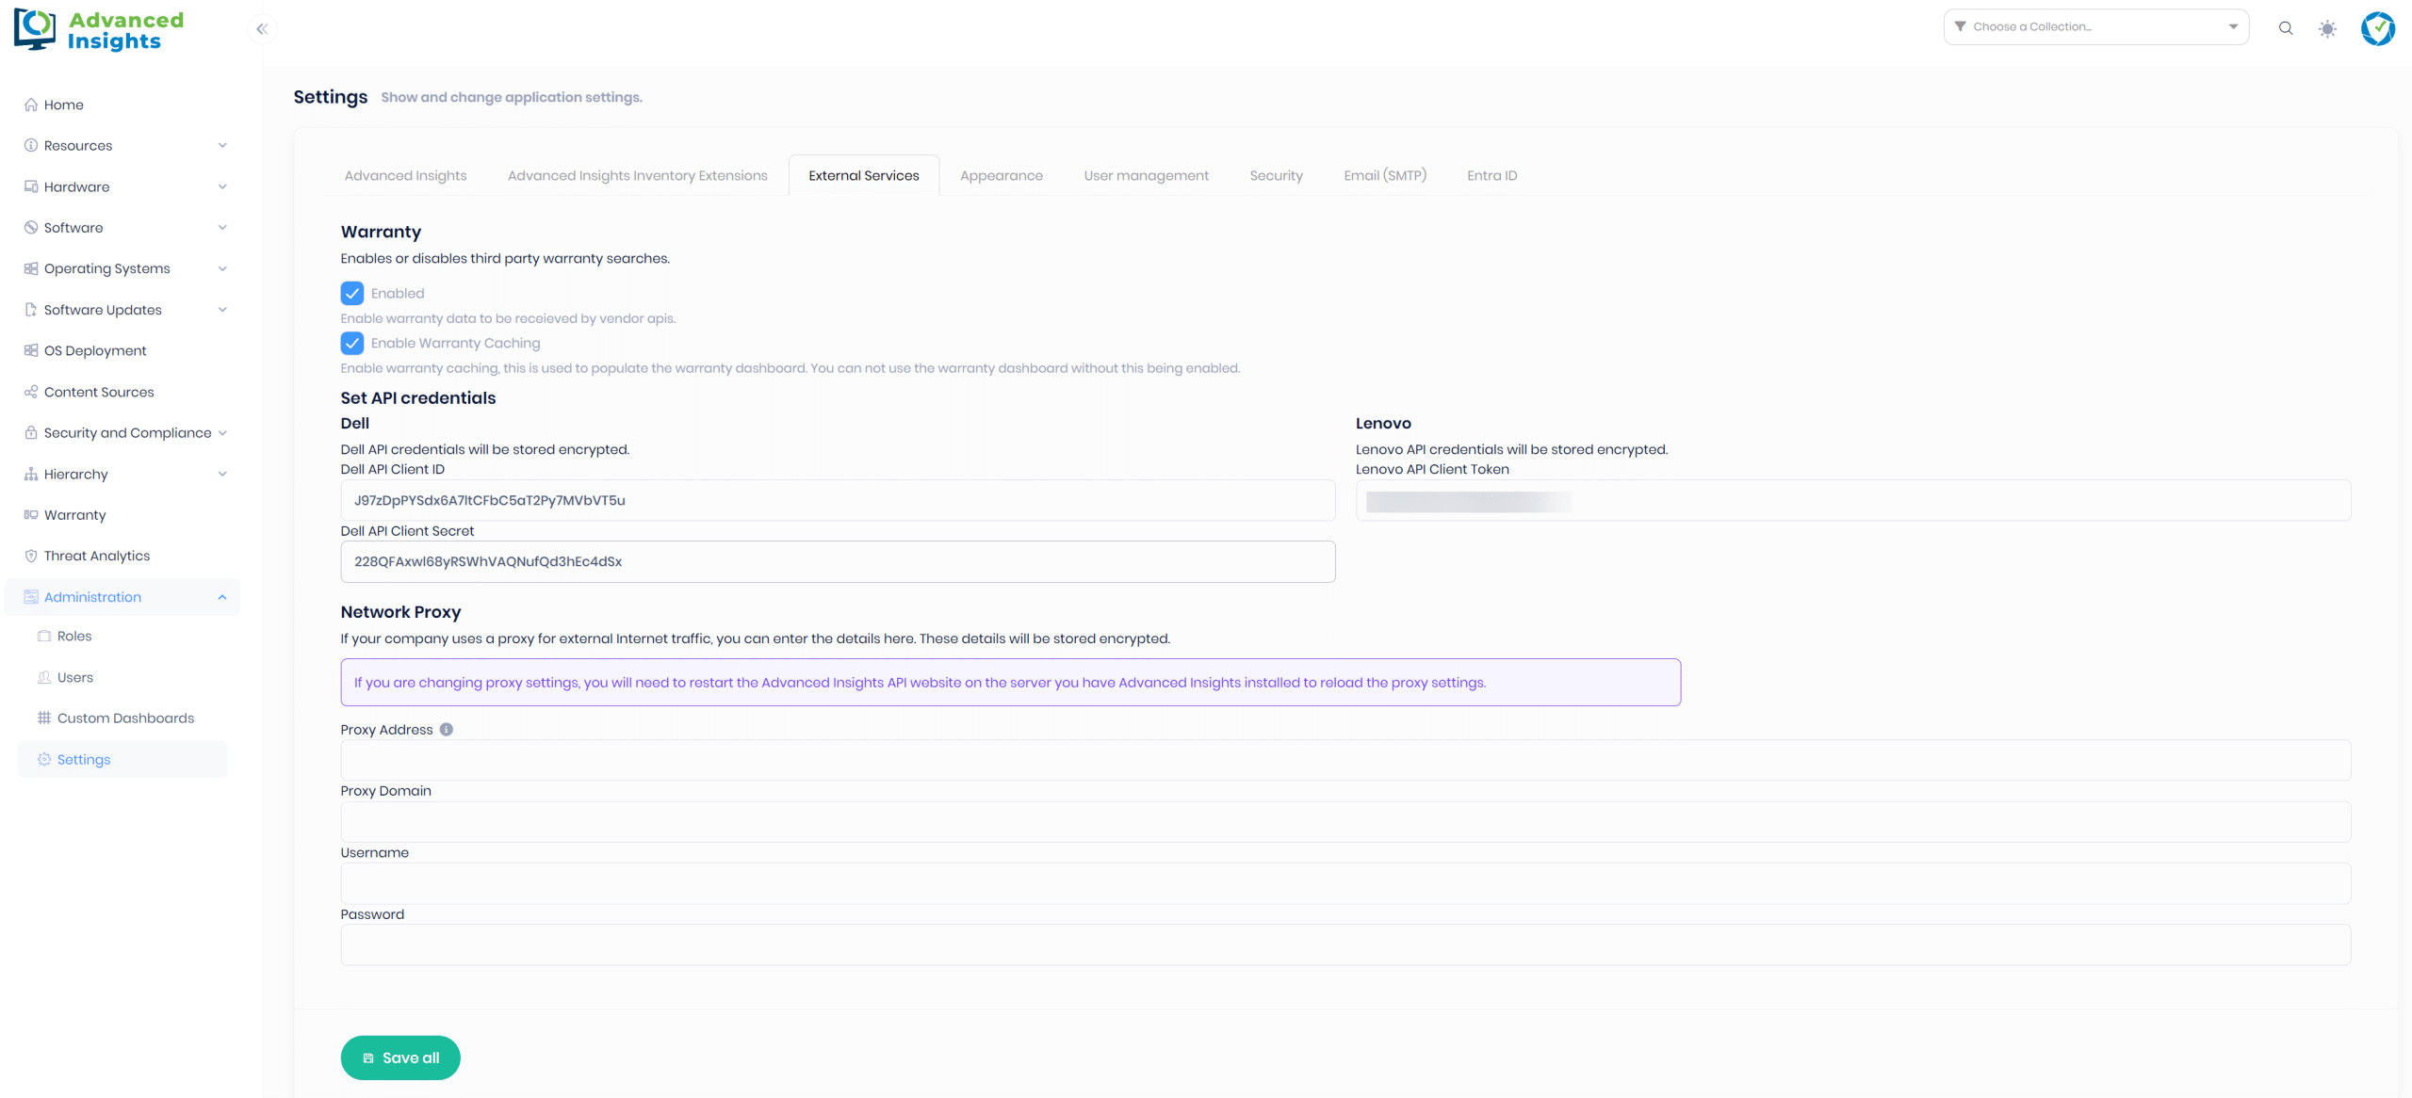The height and width of the screenshot is (1098, 2412).
Task: Open the Choose a Collection dropdown
Action: pyautogui.click(x=2095, y=27)
